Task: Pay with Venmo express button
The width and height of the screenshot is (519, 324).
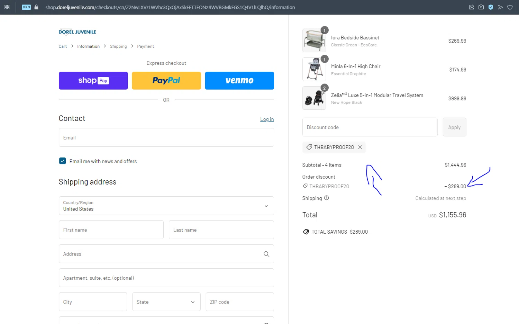Action: click(239, 81)
